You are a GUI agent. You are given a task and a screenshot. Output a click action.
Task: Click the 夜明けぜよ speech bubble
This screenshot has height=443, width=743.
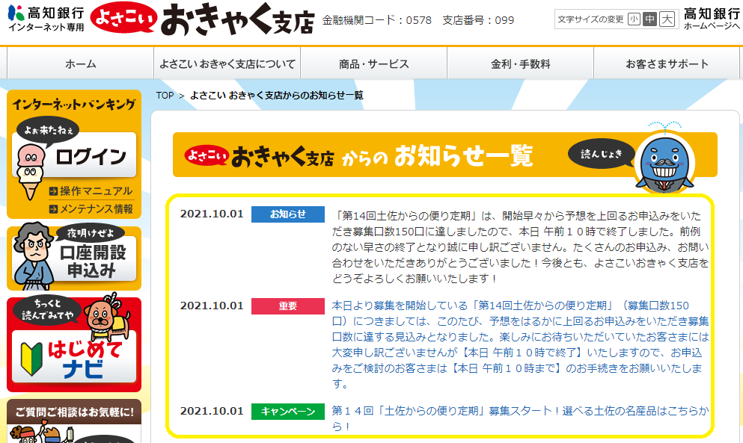(x=90, y=233)
